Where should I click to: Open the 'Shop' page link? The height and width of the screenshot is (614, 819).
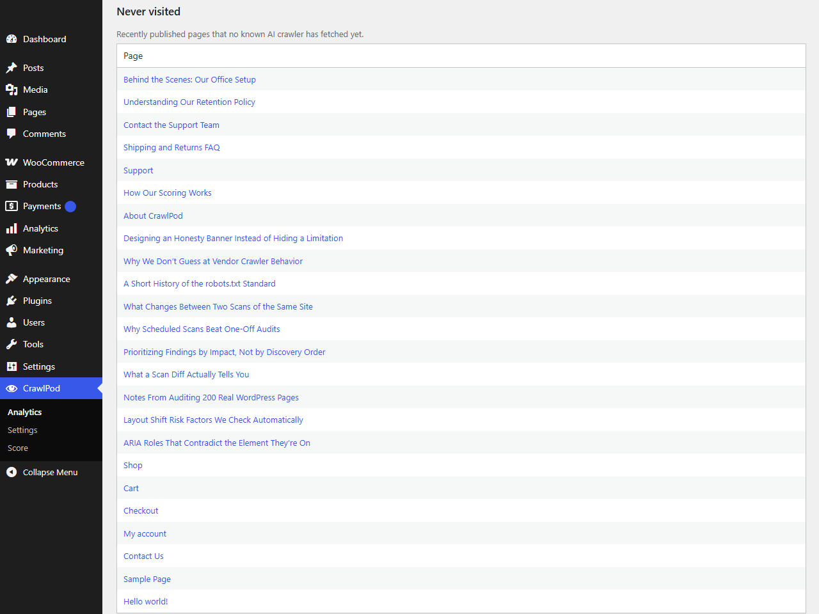[133, 465]
